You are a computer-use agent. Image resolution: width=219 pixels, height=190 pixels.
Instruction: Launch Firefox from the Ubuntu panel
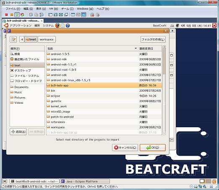[57, 26]
